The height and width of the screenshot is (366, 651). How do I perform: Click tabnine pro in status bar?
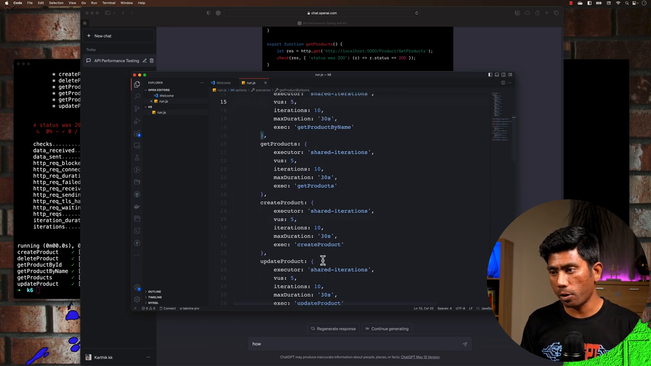[x=190, y=308]
